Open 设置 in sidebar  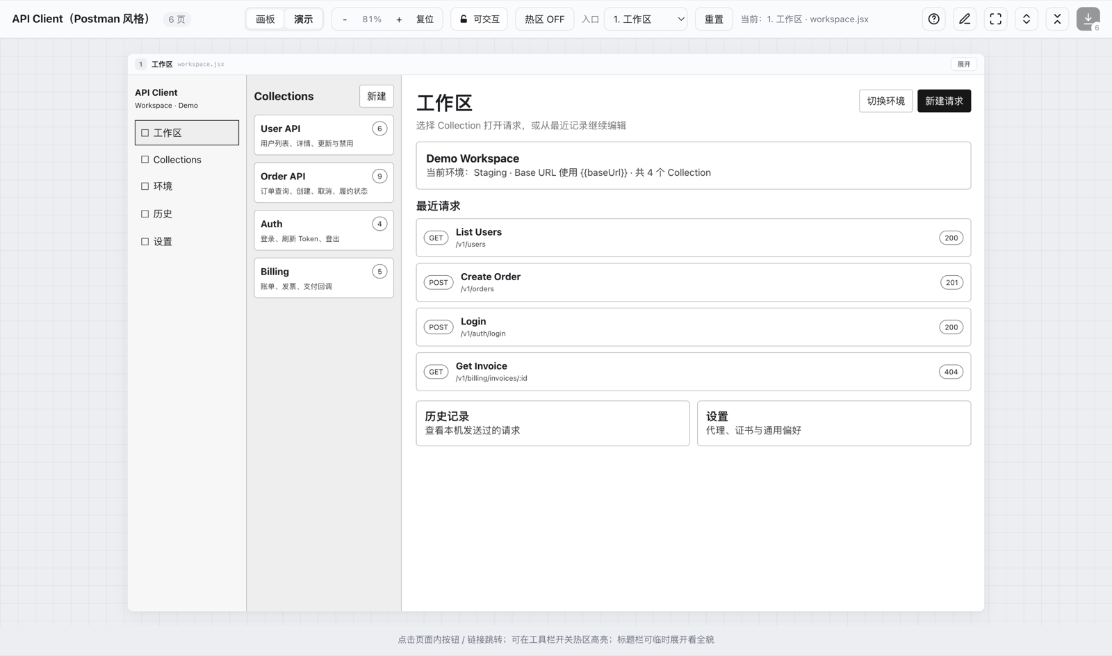point(187,242)
